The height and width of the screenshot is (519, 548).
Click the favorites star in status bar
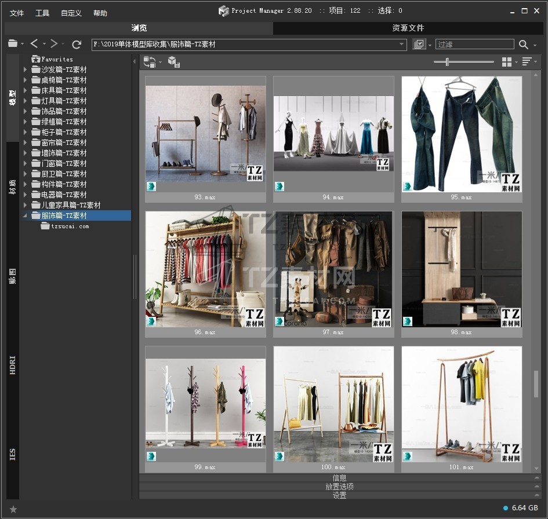tap(13, 509)
